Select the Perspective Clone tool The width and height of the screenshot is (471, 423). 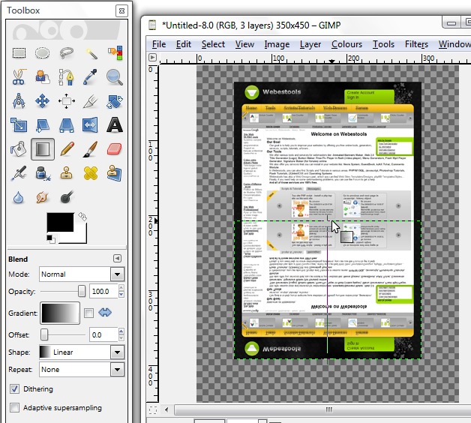[115, 173]
